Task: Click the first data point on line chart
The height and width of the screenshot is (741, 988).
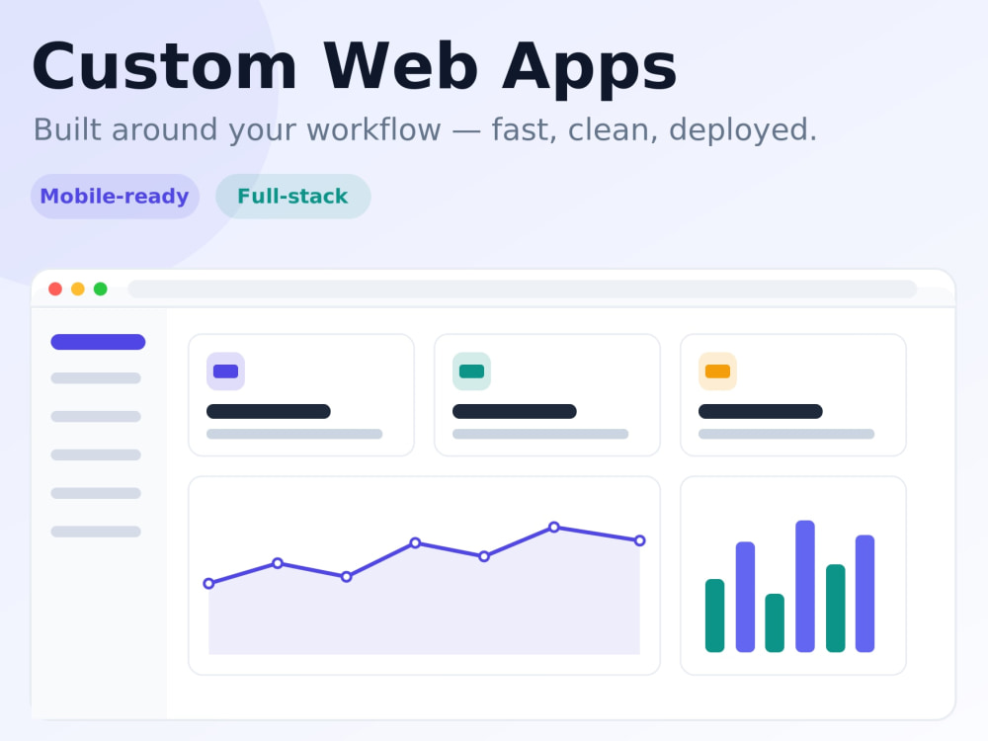Action: 208,584
